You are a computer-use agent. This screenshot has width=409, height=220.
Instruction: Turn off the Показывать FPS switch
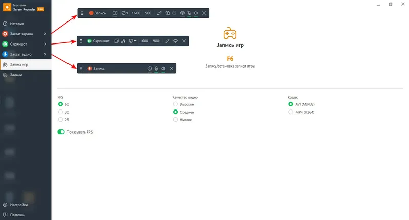coord(61,132)
